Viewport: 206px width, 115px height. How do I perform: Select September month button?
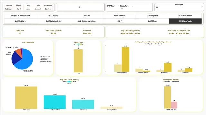tap(48, 5)
